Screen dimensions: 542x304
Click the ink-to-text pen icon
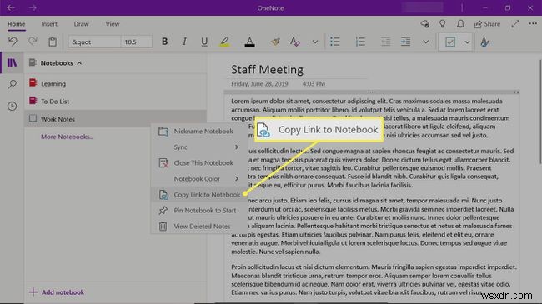pos(484,42)
